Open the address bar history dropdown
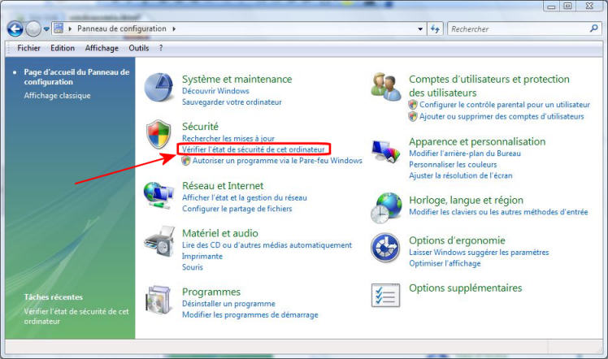Image resolution: width=608 pixels, height=359 pixels. [x=420, y=29]
